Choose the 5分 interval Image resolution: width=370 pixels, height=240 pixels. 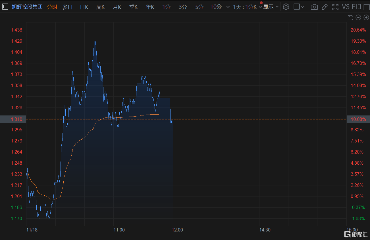click(x=199, y=7)
